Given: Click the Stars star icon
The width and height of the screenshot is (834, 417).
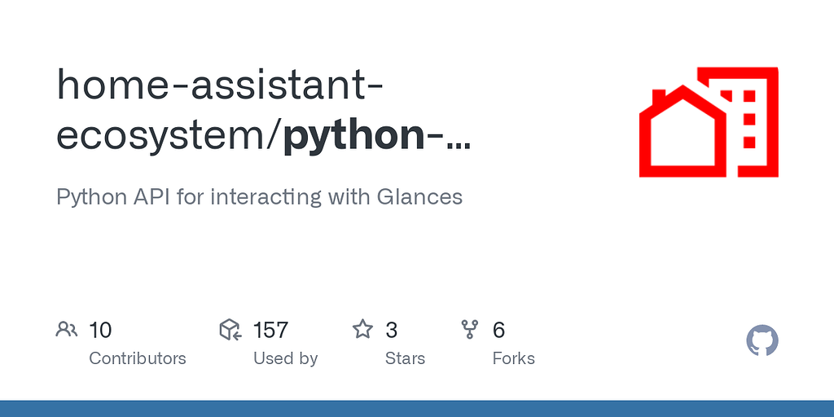Looking at the screenshot, I should click(362, 329).
